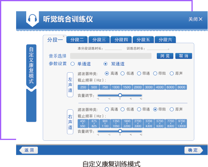
Task: Select the 8000 Hz cutoff frequency
Action: click(x=181, y=87)
